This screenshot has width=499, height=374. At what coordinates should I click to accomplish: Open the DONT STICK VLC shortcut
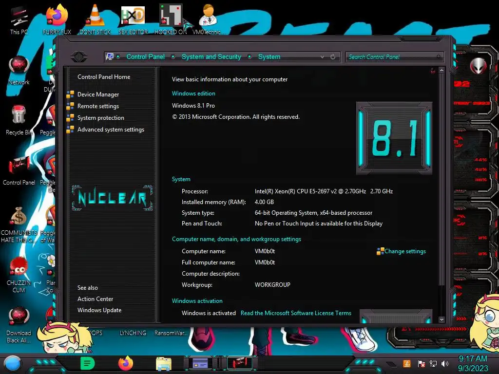coord(95,19)
